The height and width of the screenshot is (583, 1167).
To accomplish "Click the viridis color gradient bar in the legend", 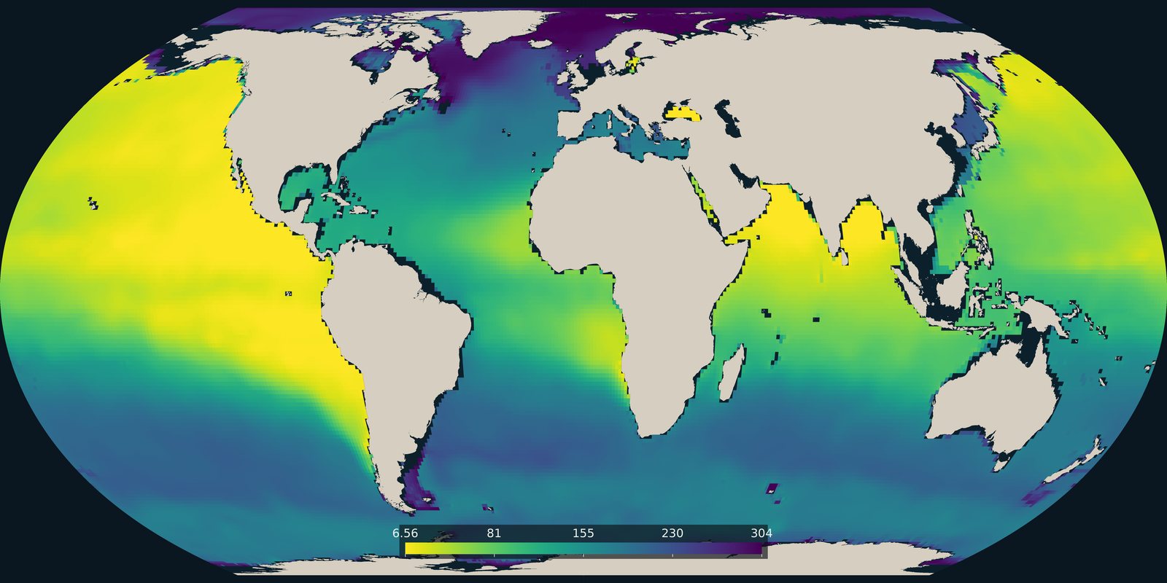I will click(x=583, y=549).
